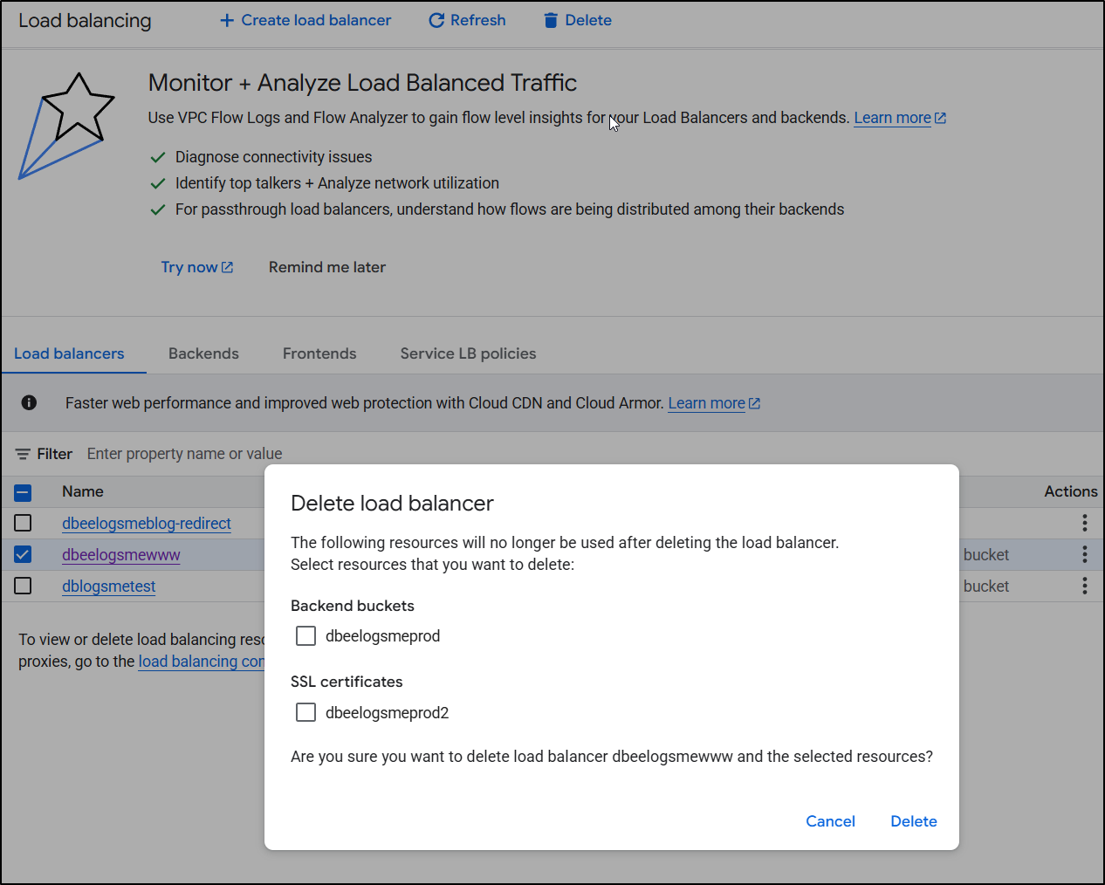1105x885 pixels.
Task: Click the Create load balancer plus icon
Action: pos(227,20)
